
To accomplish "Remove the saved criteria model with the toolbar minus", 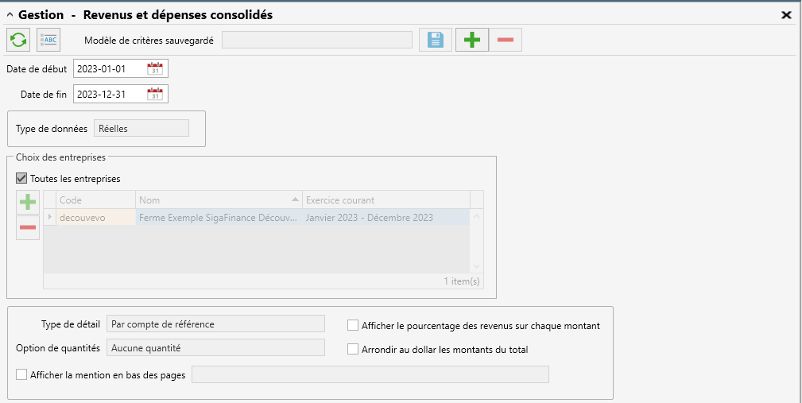I will coord(506,40).
